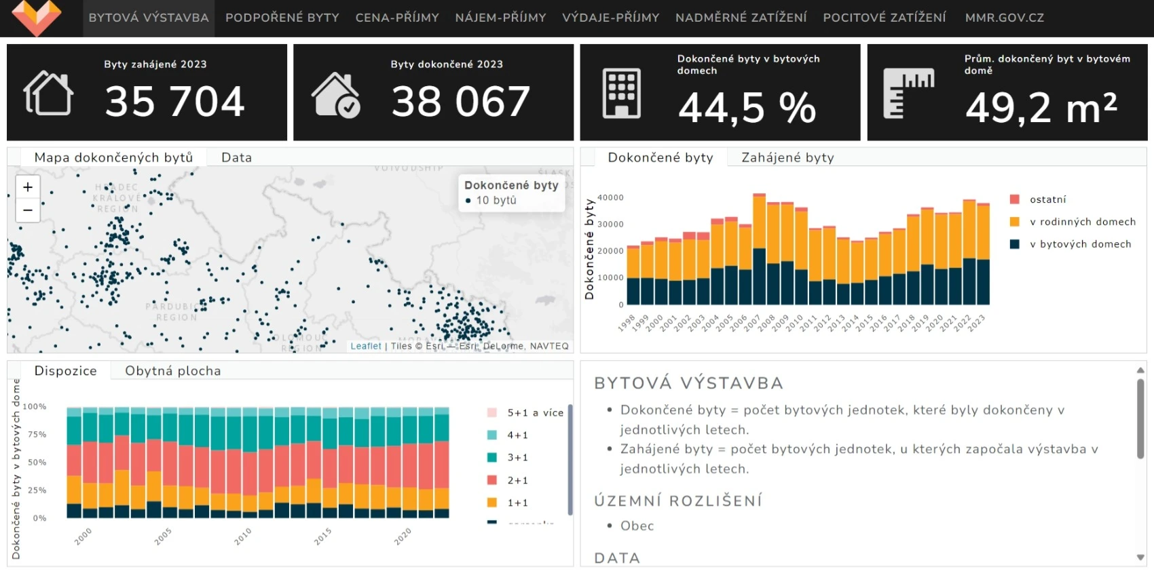
Task: Select the Dispozice tab
Action: pyautogui.click(x=65, y=371)
